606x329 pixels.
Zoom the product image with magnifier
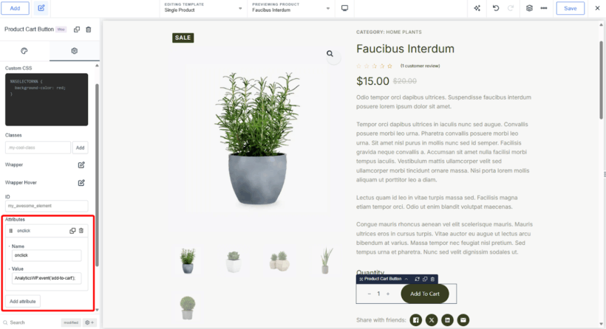point(330,54)
